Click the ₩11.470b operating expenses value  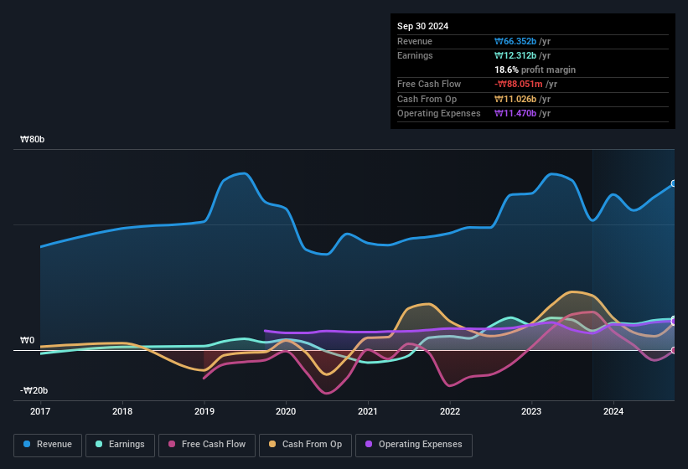coord(515,114)
